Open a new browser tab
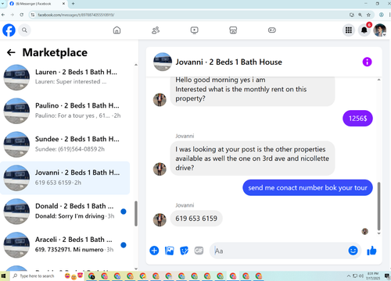This screenshot has width=391, height=281. (x=73, y=4)
